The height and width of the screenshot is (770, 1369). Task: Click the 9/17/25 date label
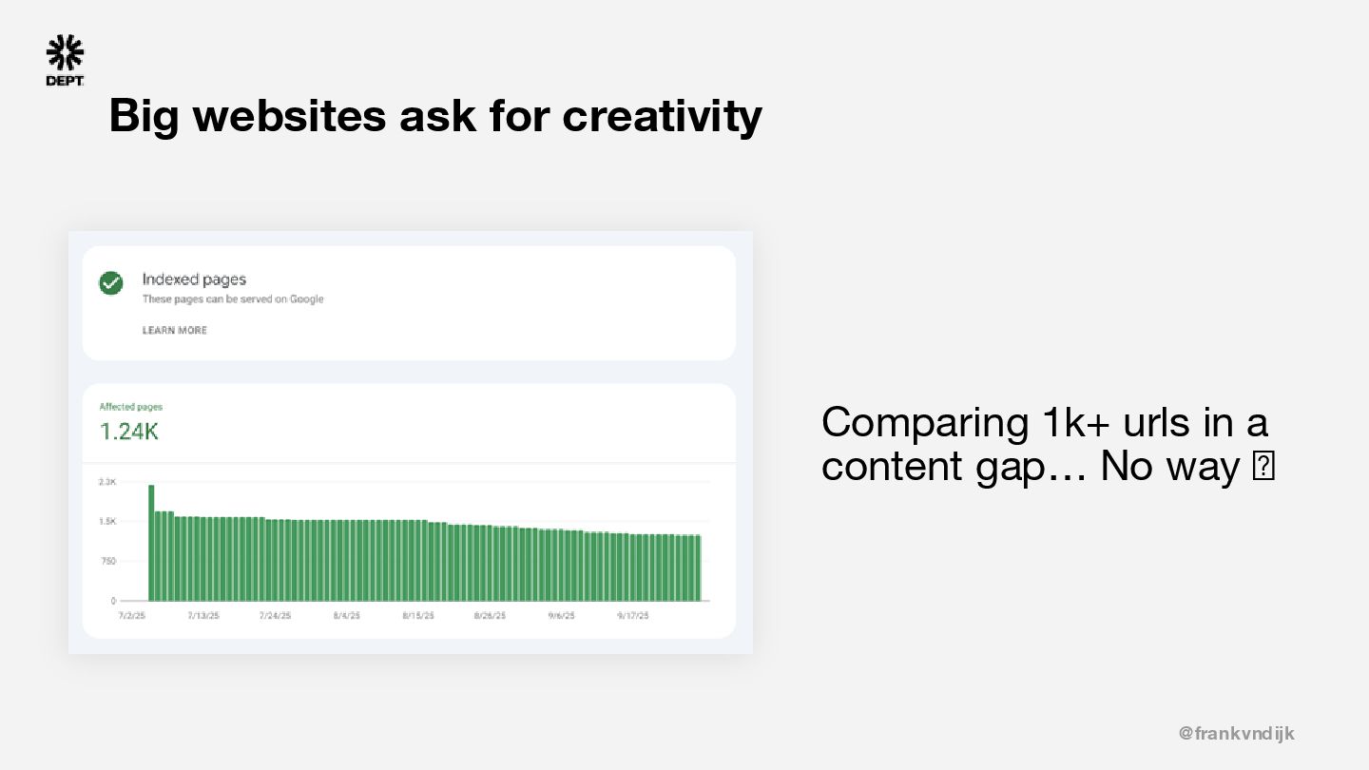[x=632, y=616]
